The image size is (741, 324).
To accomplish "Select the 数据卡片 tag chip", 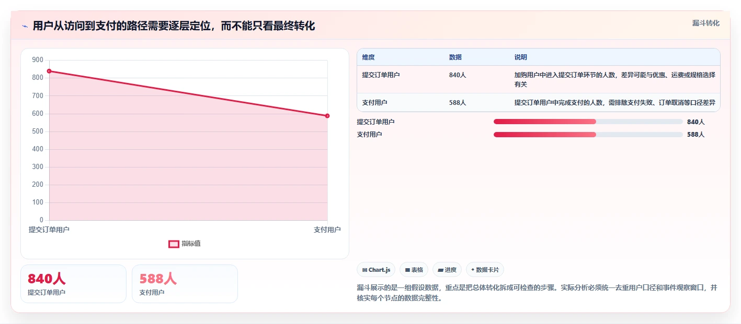I will [x=485, y=270].
